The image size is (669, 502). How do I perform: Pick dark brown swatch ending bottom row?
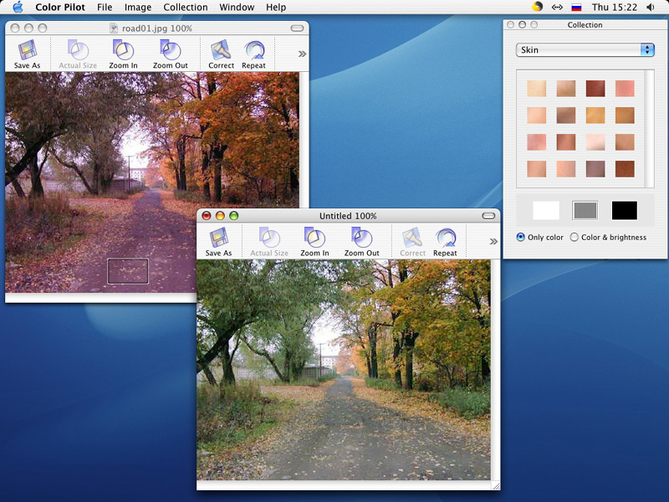pyautogui.click(x=625, y=169)
